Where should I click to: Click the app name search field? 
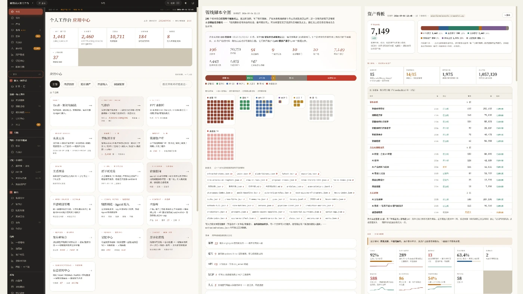tap(176, 84)
